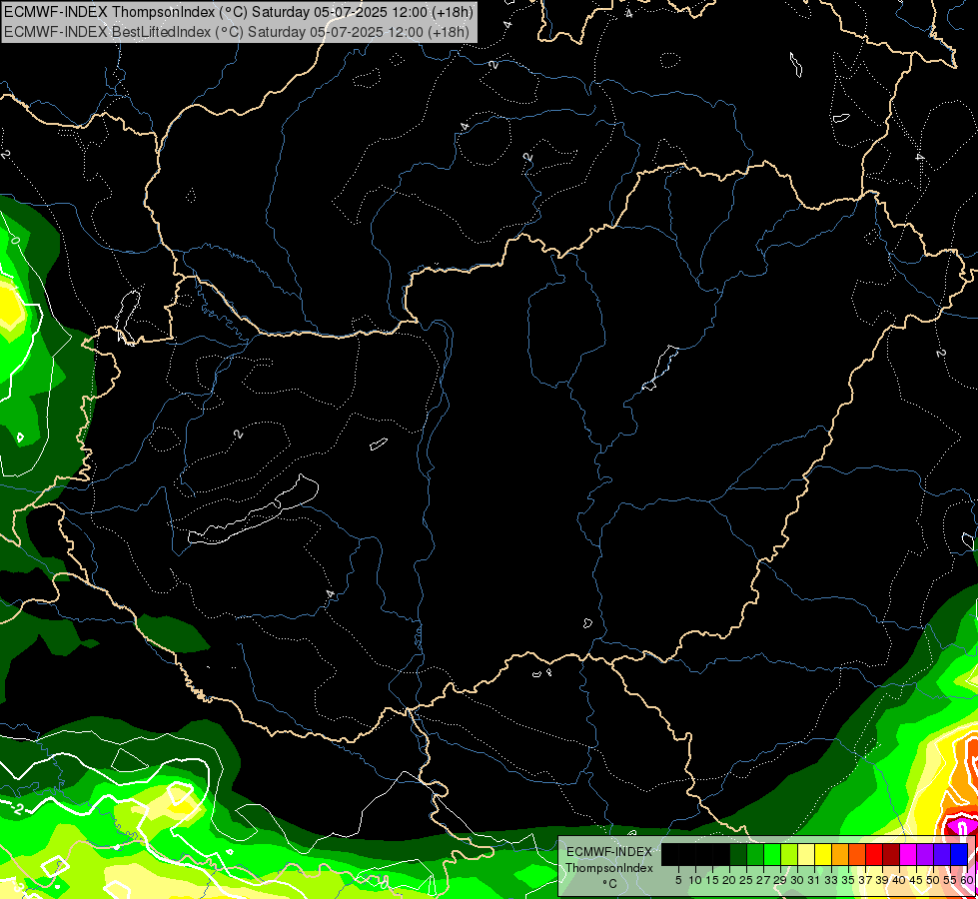978x899 pixels.
Task: Click the °C unit label in legend
Action: (x=610, y=884)
